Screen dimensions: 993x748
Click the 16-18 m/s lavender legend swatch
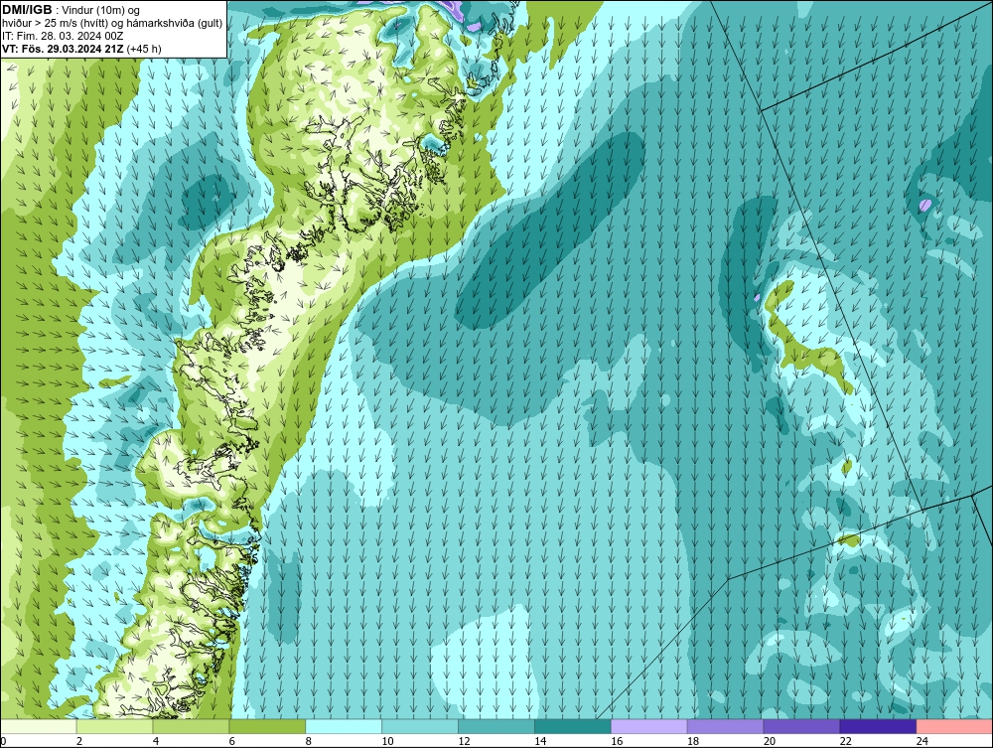pyautogui.click(x=648, y=726)
